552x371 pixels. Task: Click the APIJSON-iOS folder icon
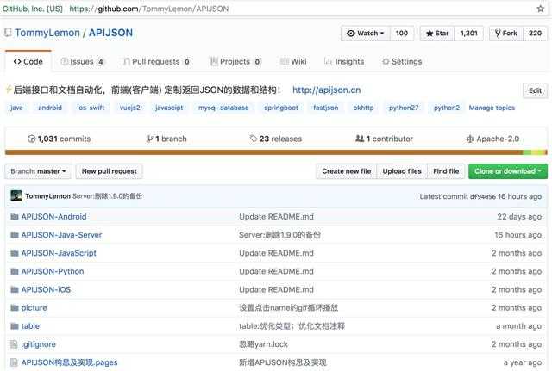pos(15,290)
